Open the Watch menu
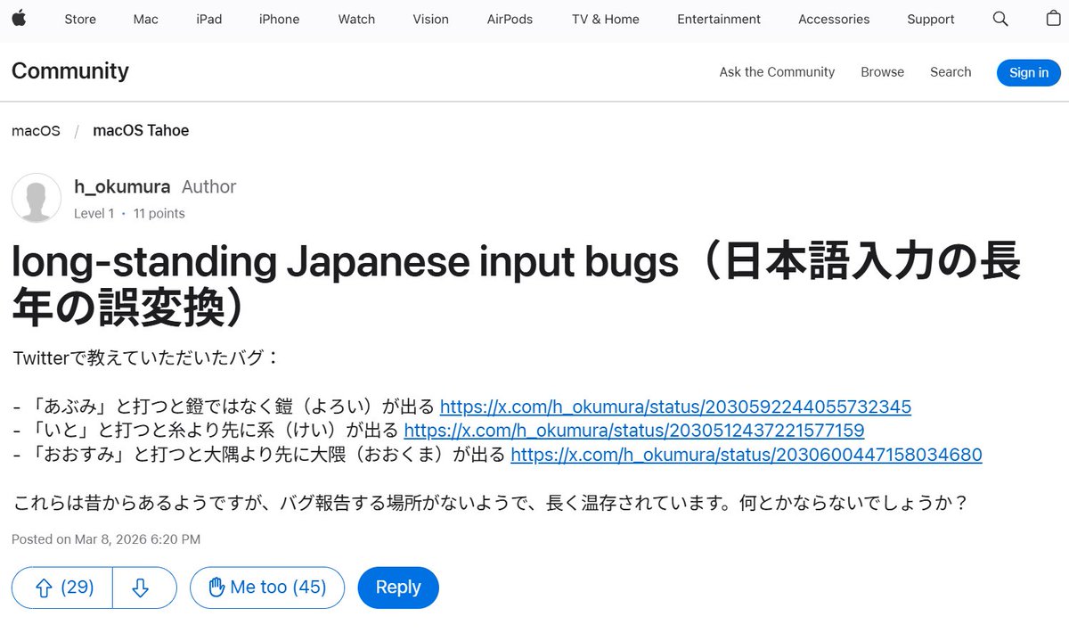1069x641 pixels. (x=356, y=19)
